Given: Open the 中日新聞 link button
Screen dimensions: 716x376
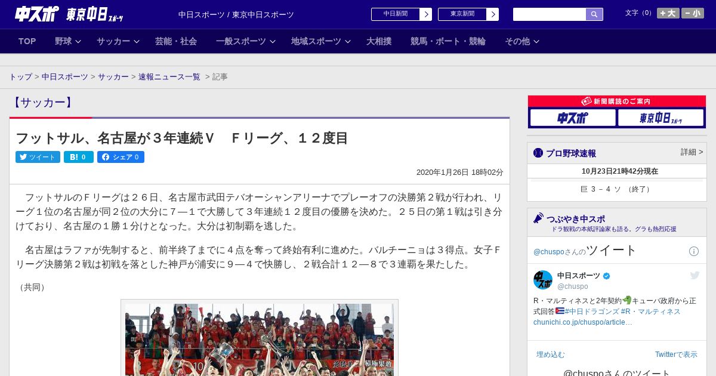Looking at the screenshot, I should [396, 14].
